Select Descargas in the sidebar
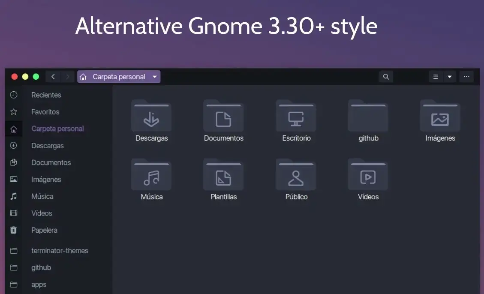The width and height of the screenshot is (484, 294). pos(47,146)
